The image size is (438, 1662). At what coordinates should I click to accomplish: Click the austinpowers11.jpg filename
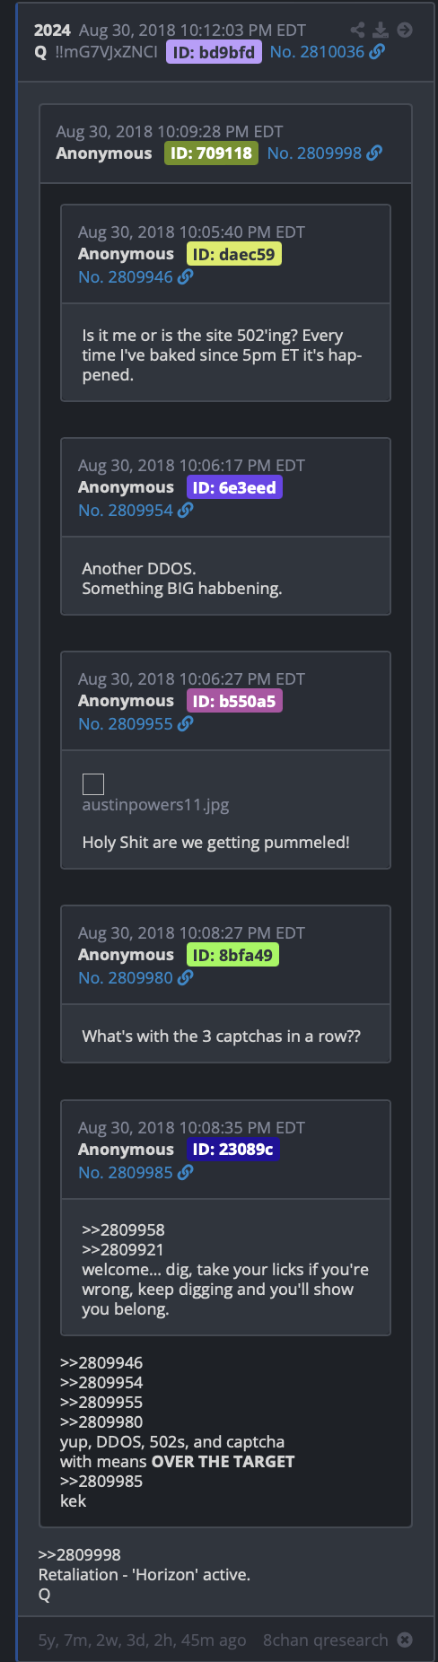[155, 805]
